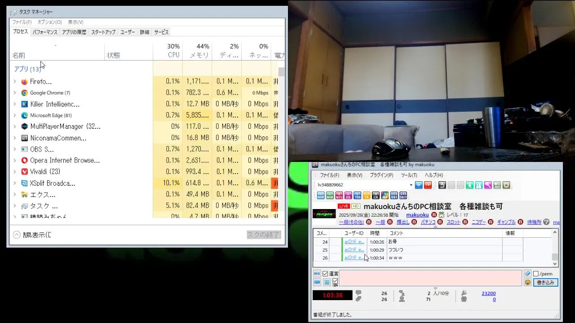Click the XSplit Broadcaster process icon
Viewport: 575px width, 323px height.
pos(24,183)
